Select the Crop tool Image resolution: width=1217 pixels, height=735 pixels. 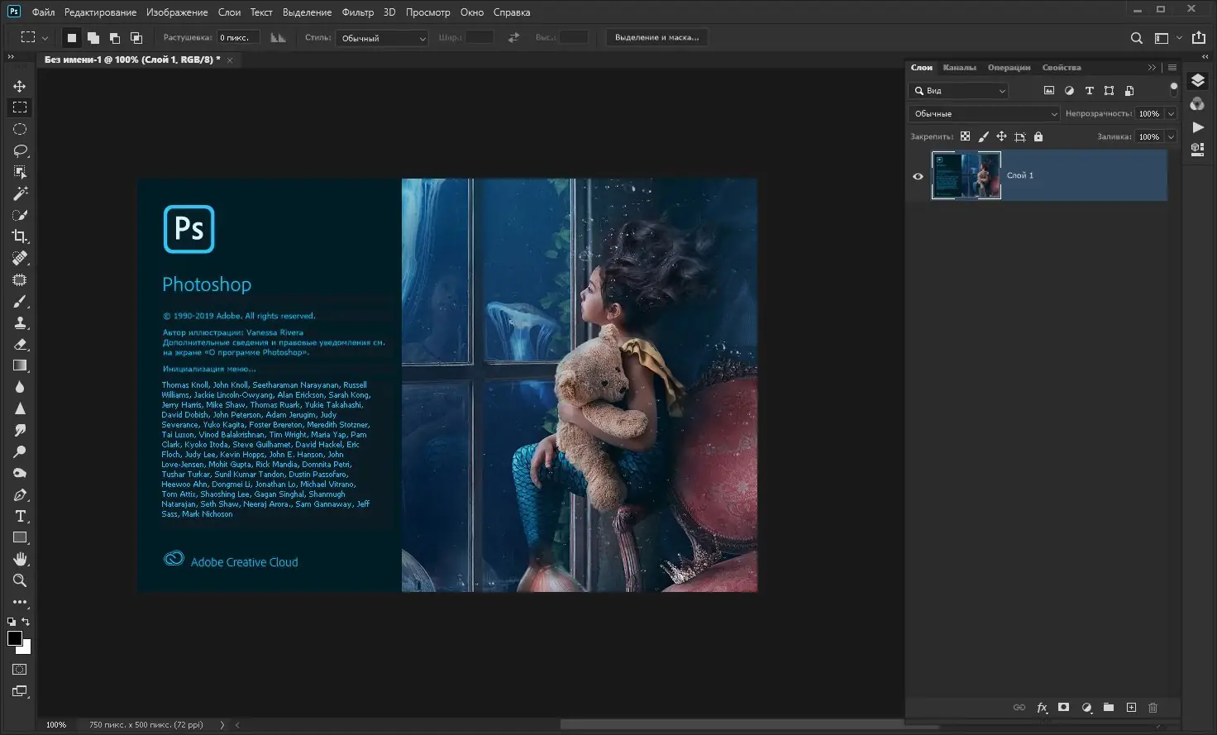(20, 236)
